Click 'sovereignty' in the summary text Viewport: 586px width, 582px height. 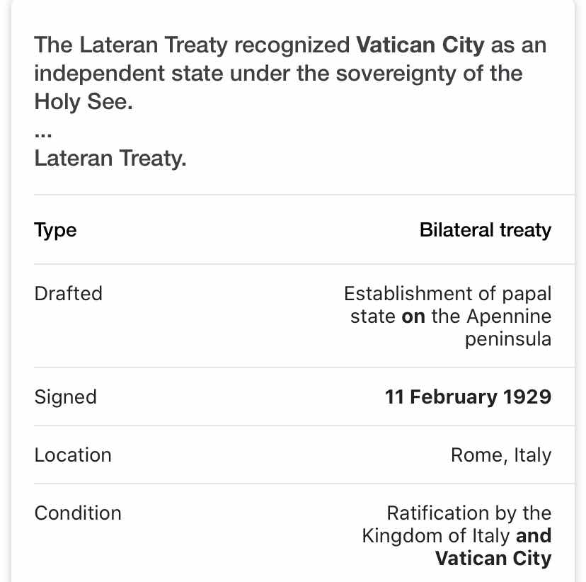click(396, 74)
